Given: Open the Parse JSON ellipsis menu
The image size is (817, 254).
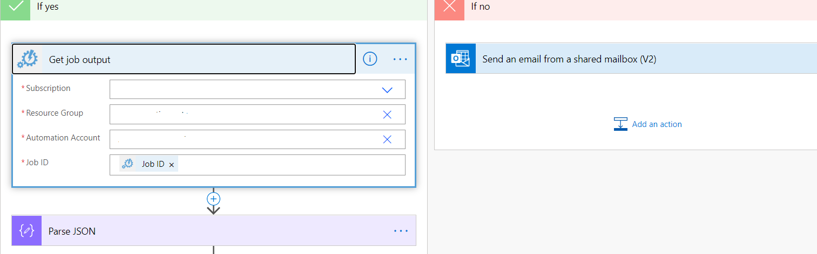Looking at the screenshot, I should [x=401, y=231].
